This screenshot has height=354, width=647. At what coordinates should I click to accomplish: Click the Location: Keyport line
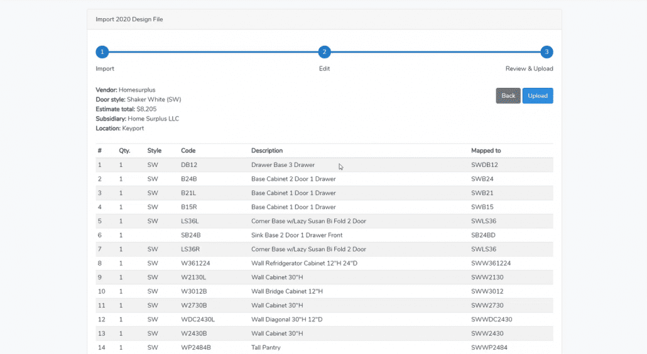(119, 128)
